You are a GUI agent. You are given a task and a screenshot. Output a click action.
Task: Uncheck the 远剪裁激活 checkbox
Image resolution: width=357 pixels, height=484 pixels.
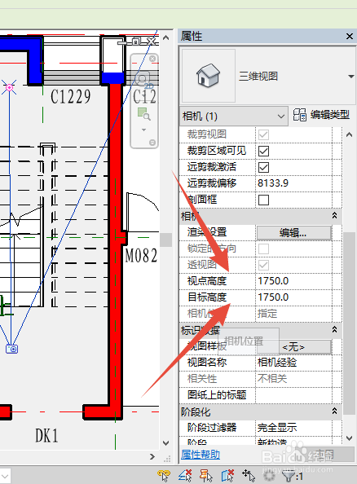click(263, 167)
